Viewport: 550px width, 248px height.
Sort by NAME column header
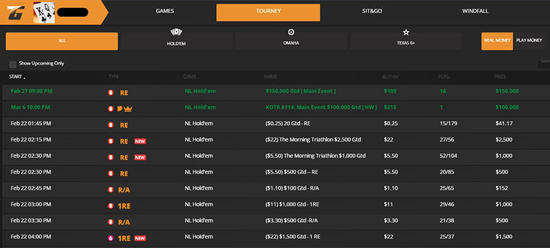[270, 77]
